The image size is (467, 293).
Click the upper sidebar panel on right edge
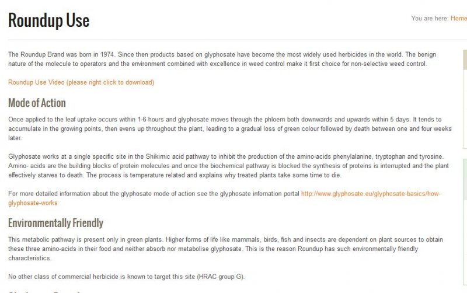(x=465, y=99)
